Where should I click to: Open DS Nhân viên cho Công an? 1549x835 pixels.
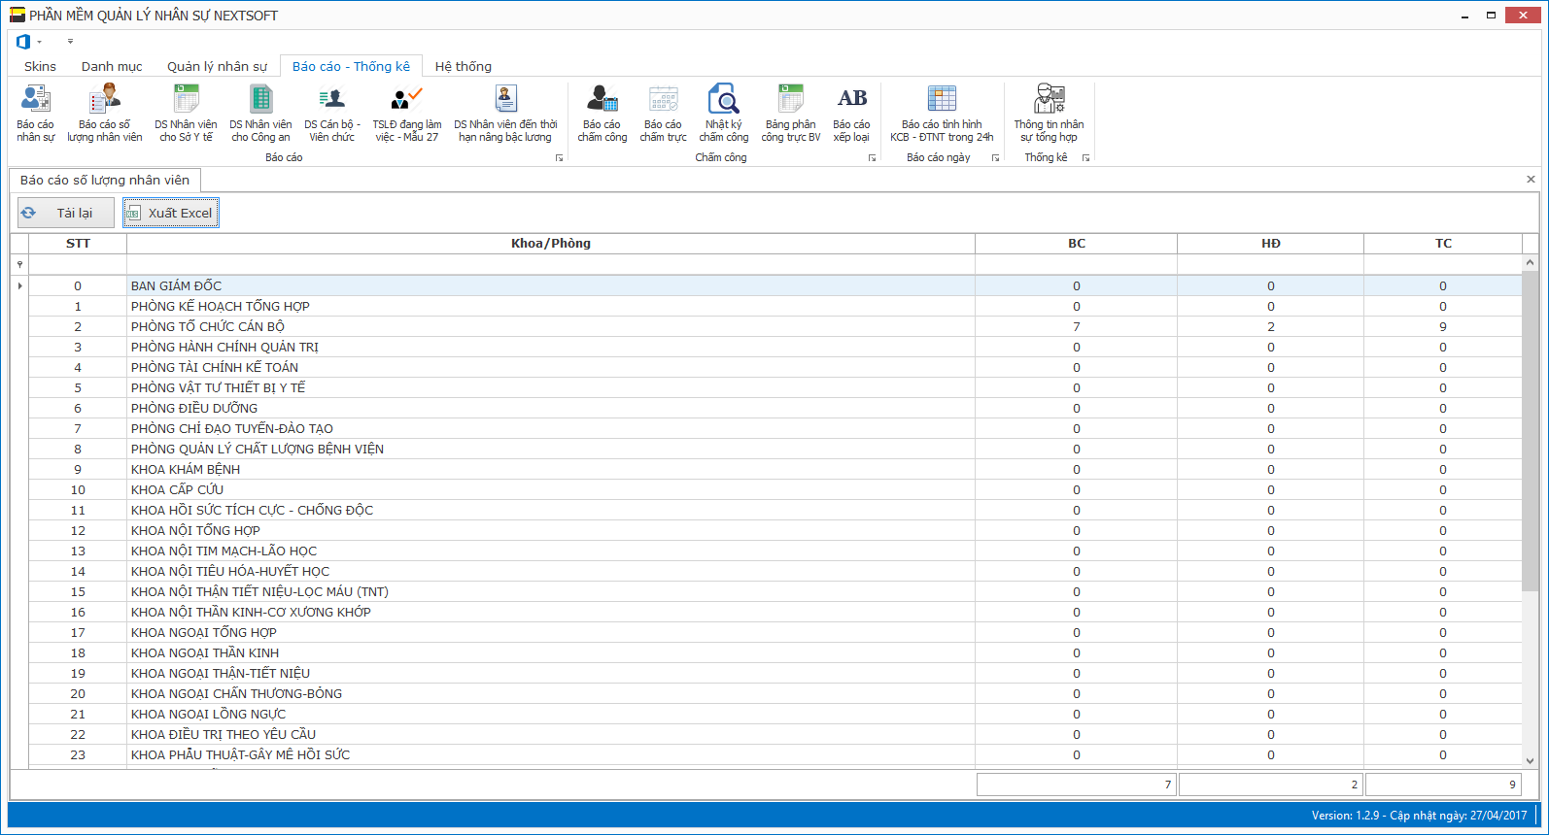(260, 114)
